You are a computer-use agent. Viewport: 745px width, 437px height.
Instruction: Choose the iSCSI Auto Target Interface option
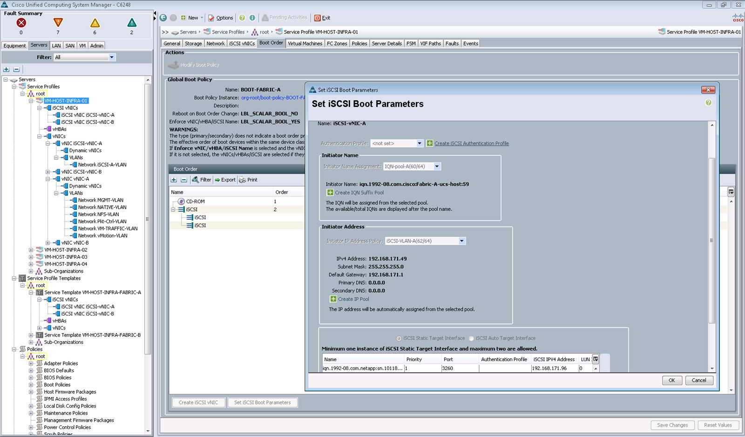(471, 338)
